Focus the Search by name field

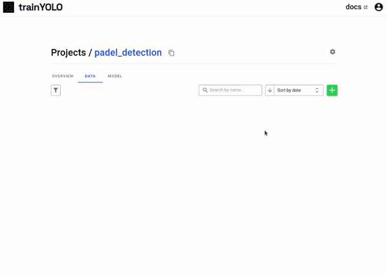click(x=230, y=90)
